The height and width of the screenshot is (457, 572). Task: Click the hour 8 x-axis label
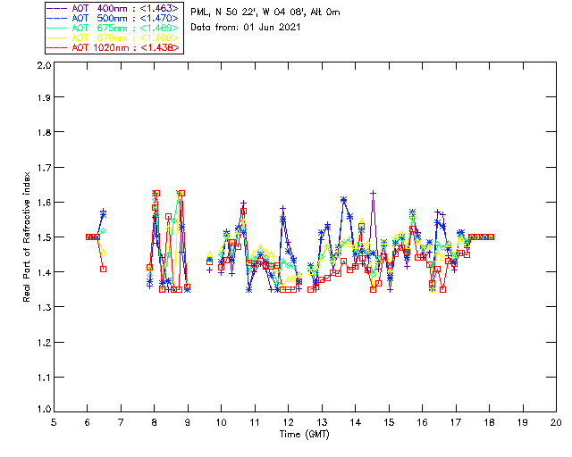click(x=155, y=422)
